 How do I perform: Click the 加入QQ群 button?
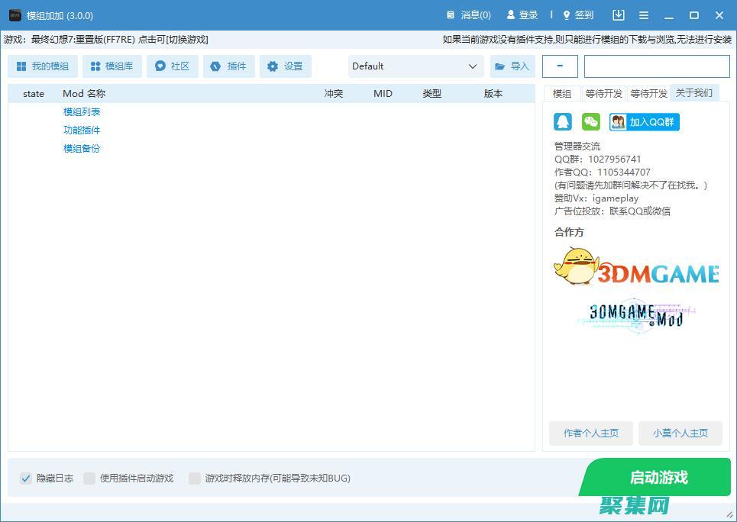tap(644, 121)
